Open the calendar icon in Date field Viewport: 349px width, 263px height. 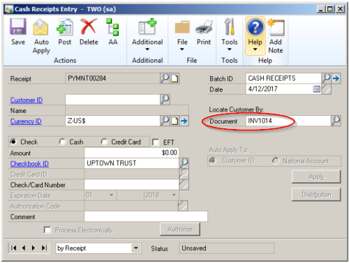pyautogui.click(x=316, y=89)
